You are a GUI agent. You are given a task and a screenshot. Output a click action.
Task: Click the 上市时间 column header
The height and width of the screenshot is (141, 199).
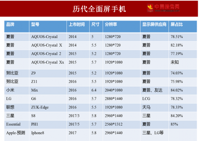click(78, 26)
